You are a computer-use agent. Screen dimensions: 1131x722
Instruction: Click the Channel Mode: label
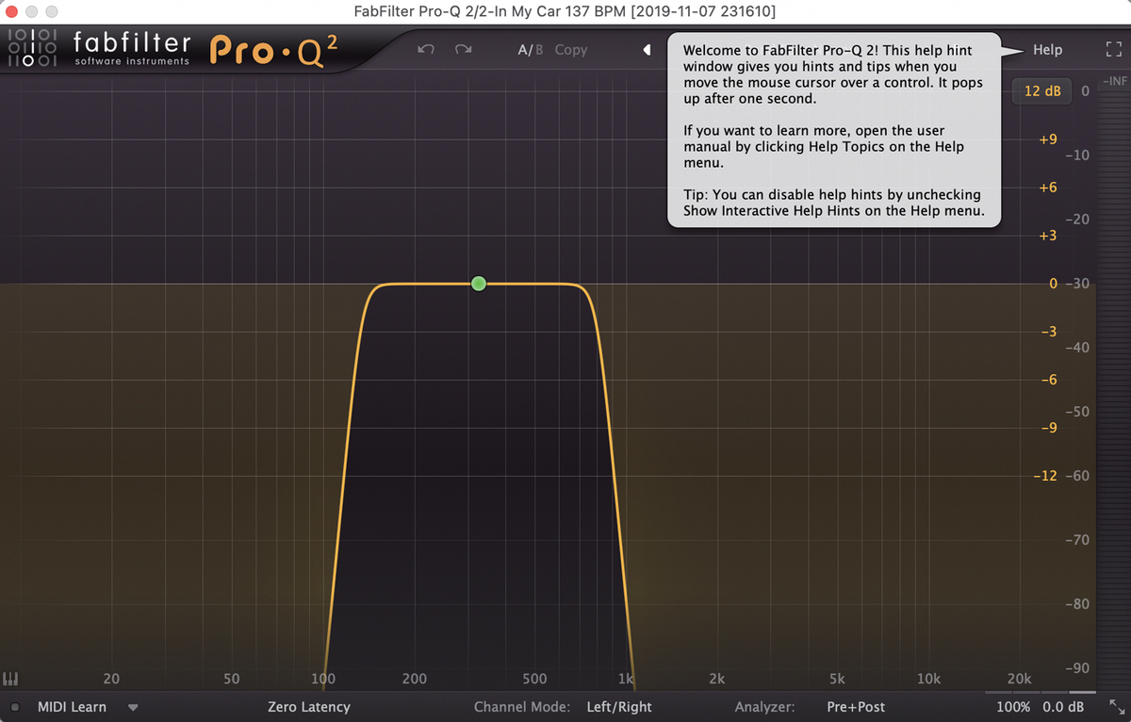point(522,707)
